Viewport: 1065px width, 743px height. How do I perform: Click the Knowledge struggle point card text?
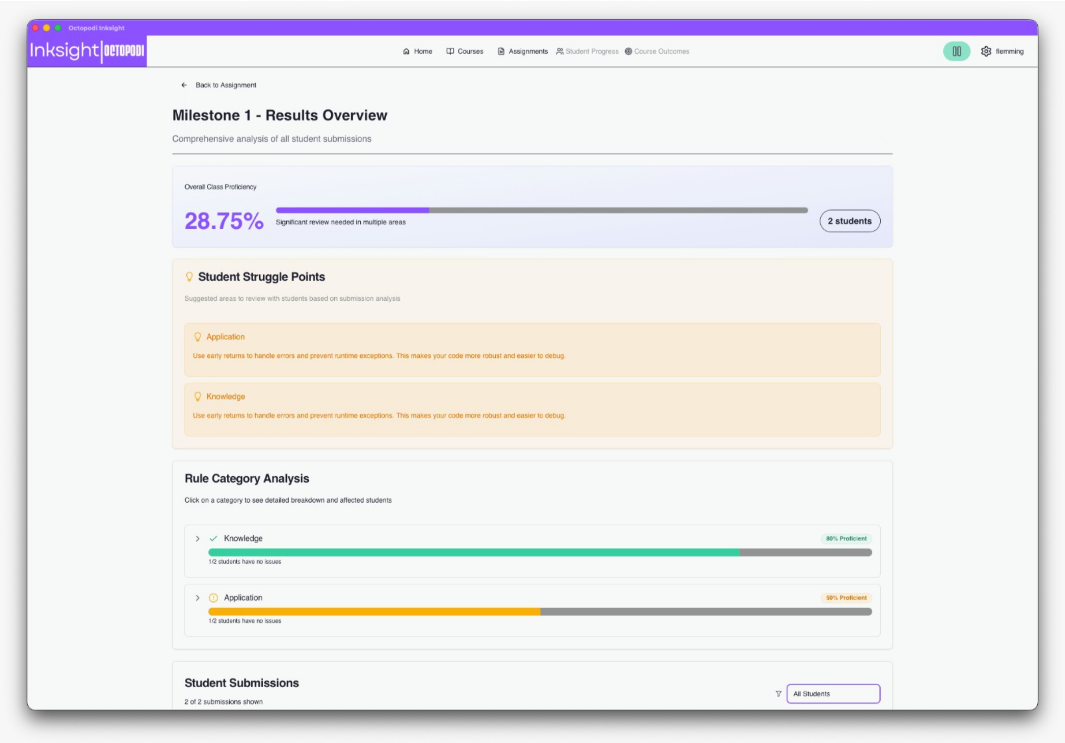click(379, 416)
